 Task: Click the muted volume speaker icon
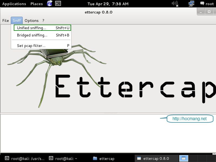[x=175, y=4]
